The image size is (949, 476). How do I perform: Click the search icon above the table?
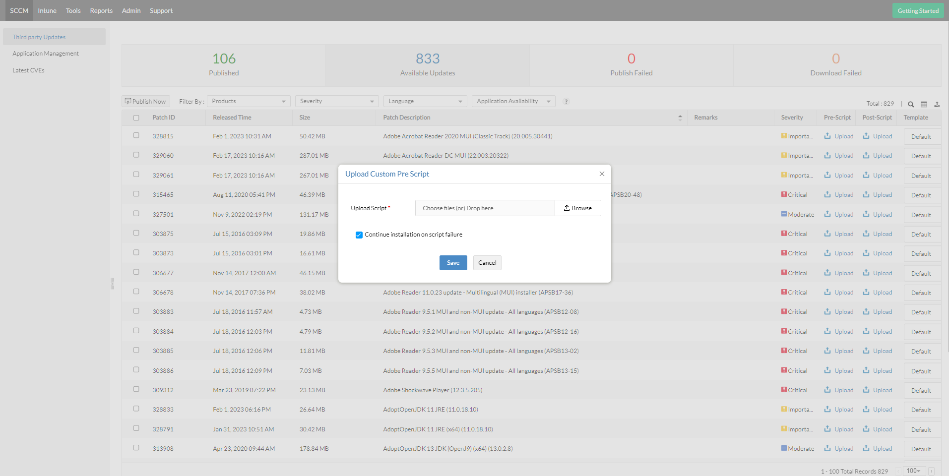[911, 104]
